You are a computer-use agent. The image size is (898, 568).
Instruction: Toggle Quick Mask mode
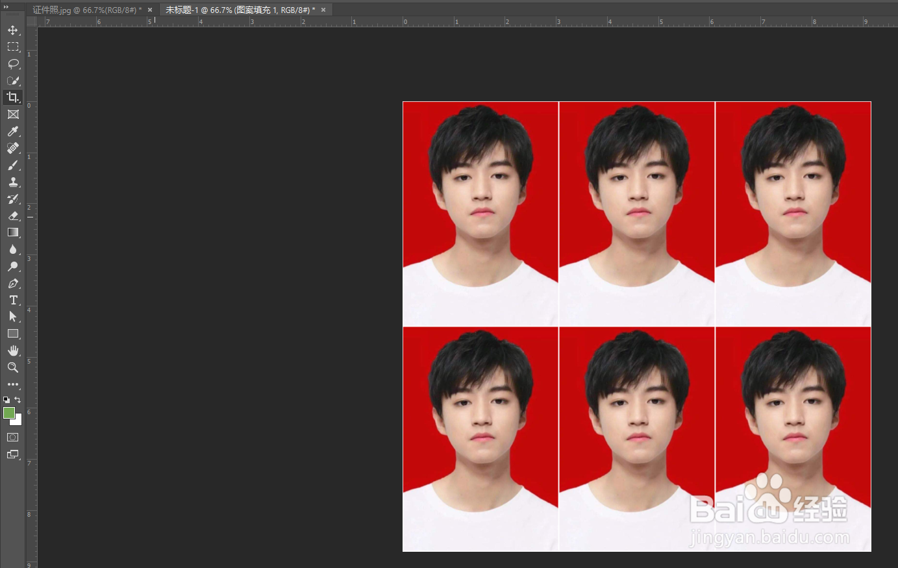13,438
